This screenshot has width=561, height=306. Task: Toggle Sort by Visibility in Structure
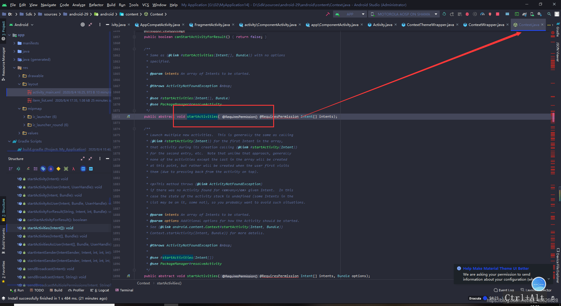11,169
